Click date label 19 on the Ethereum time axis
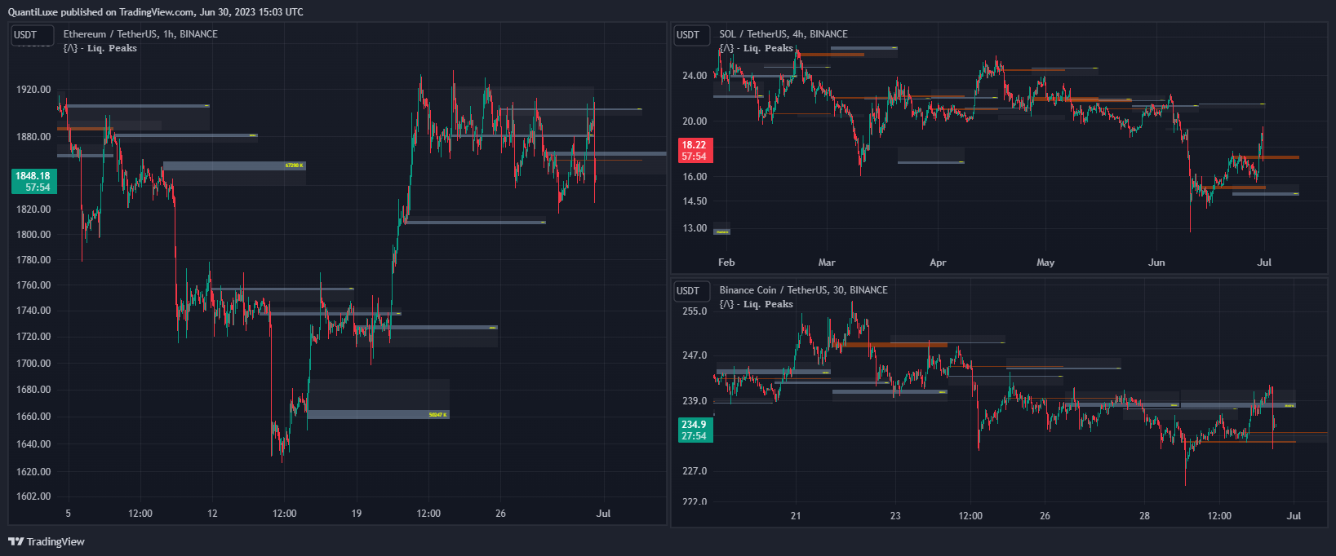1336x556 pixels. (357, 514)
